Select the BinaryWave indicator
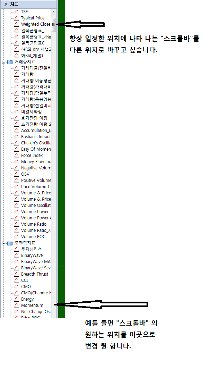 tap(32, 255)
